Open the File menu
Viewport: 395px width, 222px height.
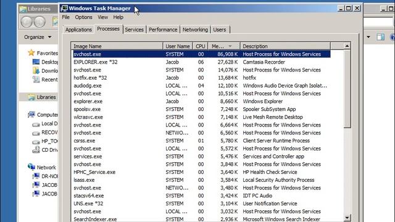[66, 17]
